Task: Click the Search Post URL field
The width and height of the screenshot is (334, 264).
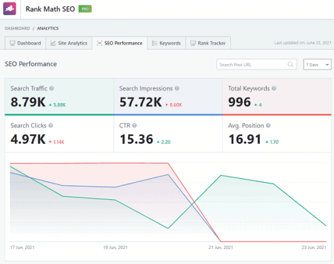Action: coord(257,65)
